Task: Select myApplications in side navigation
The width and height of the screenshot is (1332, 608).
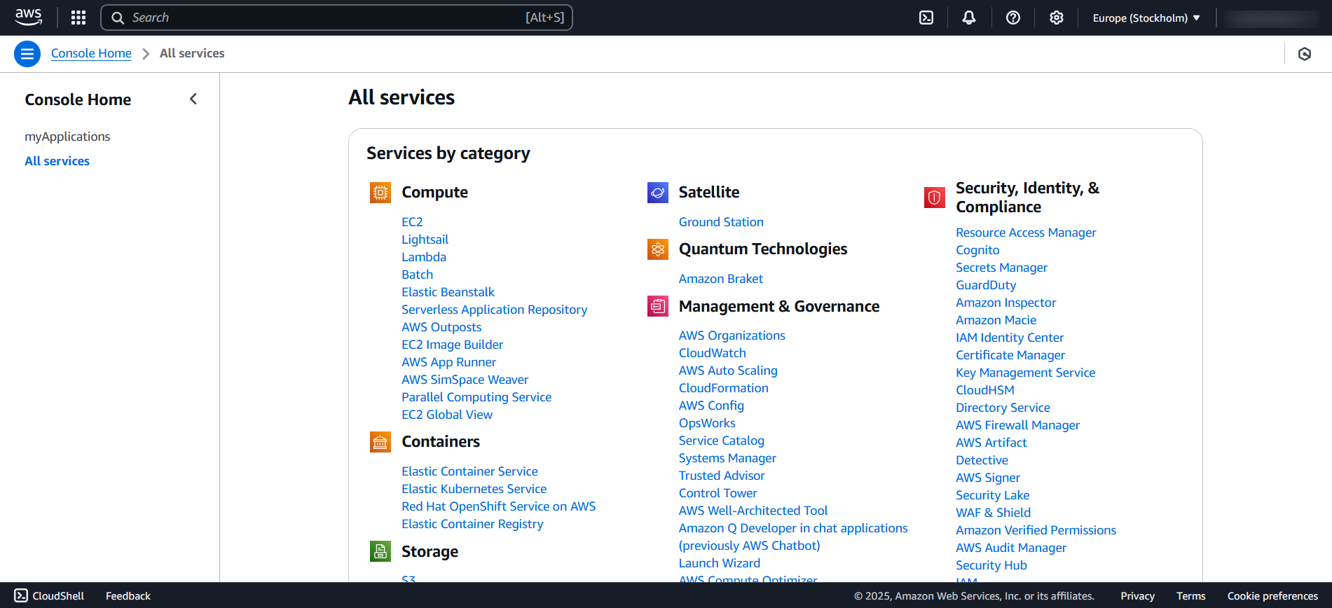Action: point(67,137)
